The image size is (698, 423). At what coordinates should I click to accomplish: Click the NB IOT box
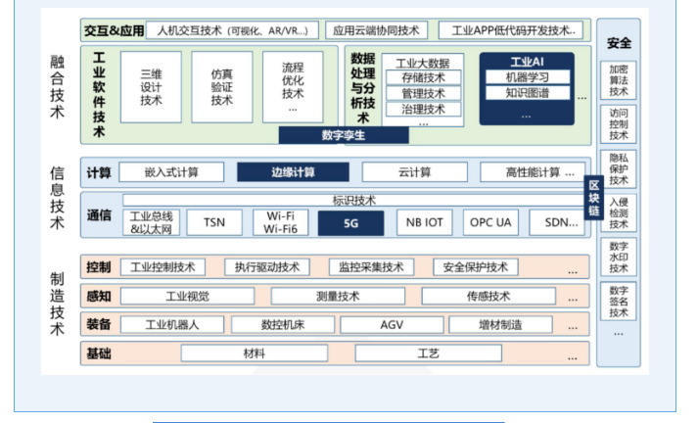pos(424,222)
